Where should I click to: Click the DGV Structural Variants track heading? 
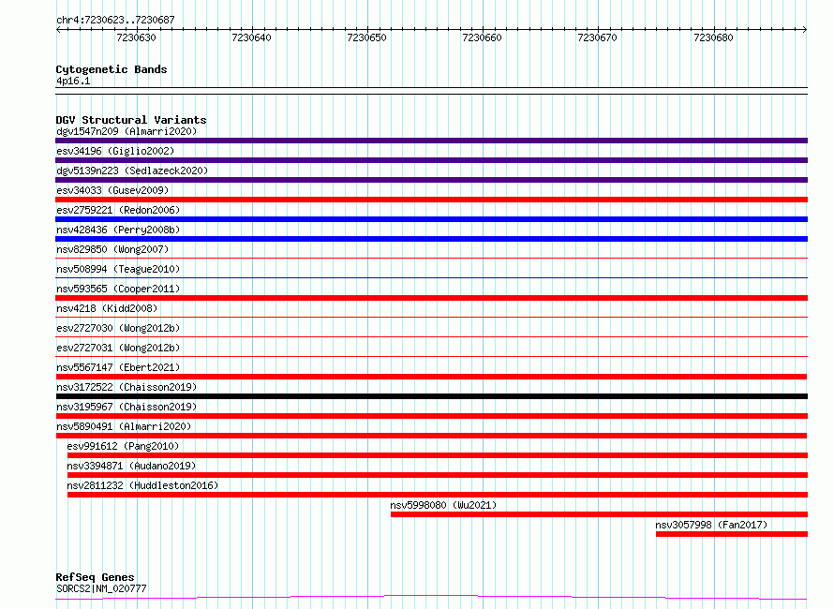click(x=131, y=120)
